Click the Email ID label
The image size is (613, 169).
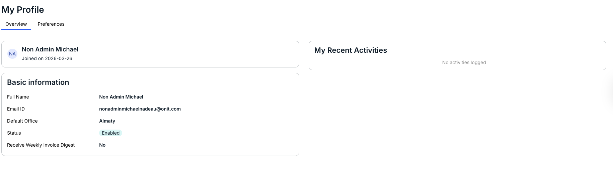point(16,109)
